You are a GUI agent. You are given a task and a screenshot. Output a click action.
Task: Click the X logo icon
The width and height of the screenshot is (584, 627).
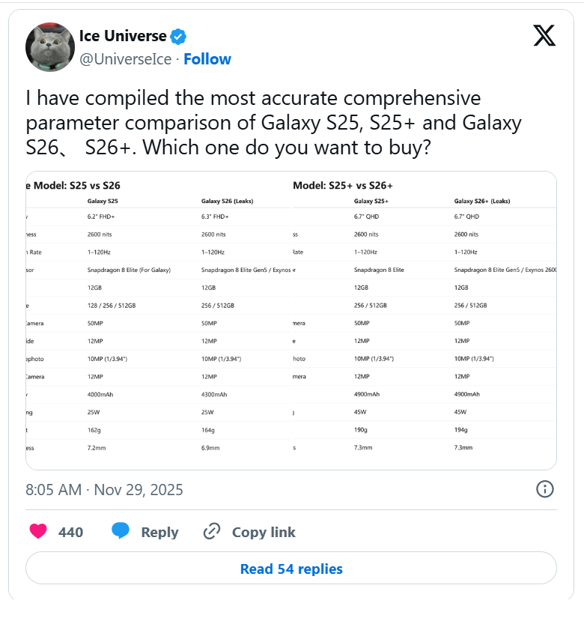point(544,35)
